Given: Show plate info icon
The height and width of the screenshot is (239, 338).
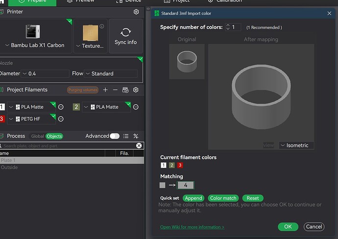Looking at the screenshot, I should click(x=102, y=26).
